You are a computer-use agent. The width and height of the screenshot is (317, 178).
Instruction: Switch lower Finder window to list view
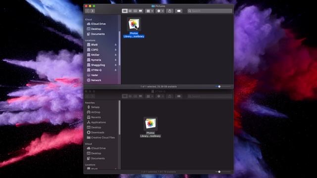[x=130, y=96]
